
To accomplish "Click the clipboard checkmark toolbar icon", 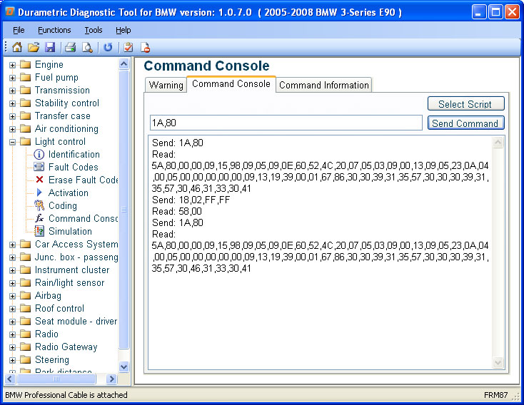I will point(128,47).
